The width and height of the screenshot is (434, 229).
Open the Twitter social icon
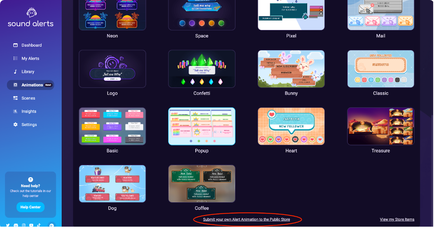pyautogui.click(x=8, y=225)
